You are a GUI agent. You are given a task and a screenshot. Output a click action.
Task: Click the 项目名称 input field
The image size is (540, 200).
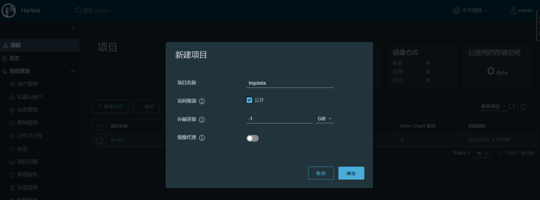(x=290, y=83)
